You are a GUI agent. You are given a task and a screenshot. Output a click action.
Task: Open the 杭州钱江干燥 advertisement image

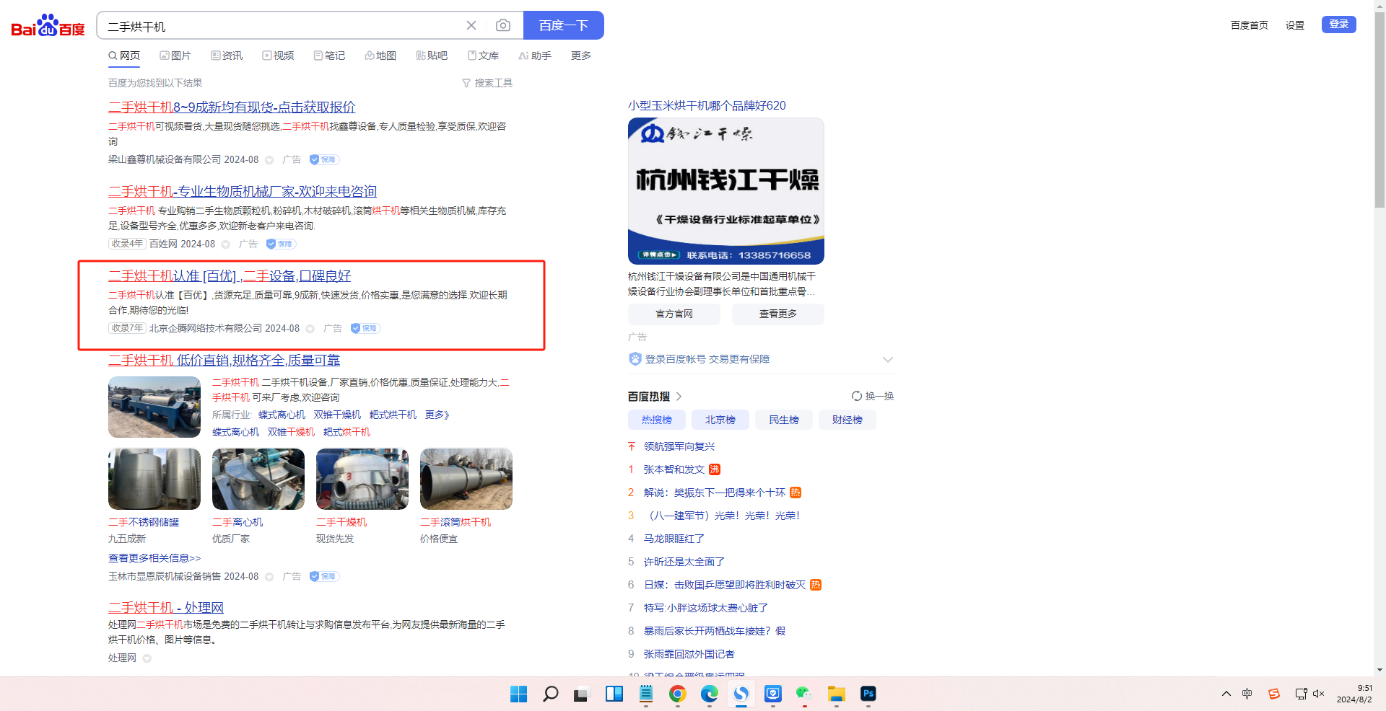pos(726,191)
